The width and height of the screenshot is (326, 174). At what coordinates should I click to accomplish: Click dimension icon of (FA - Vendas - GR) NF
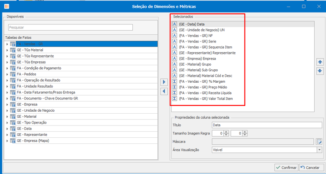click(x=175, y=35)
